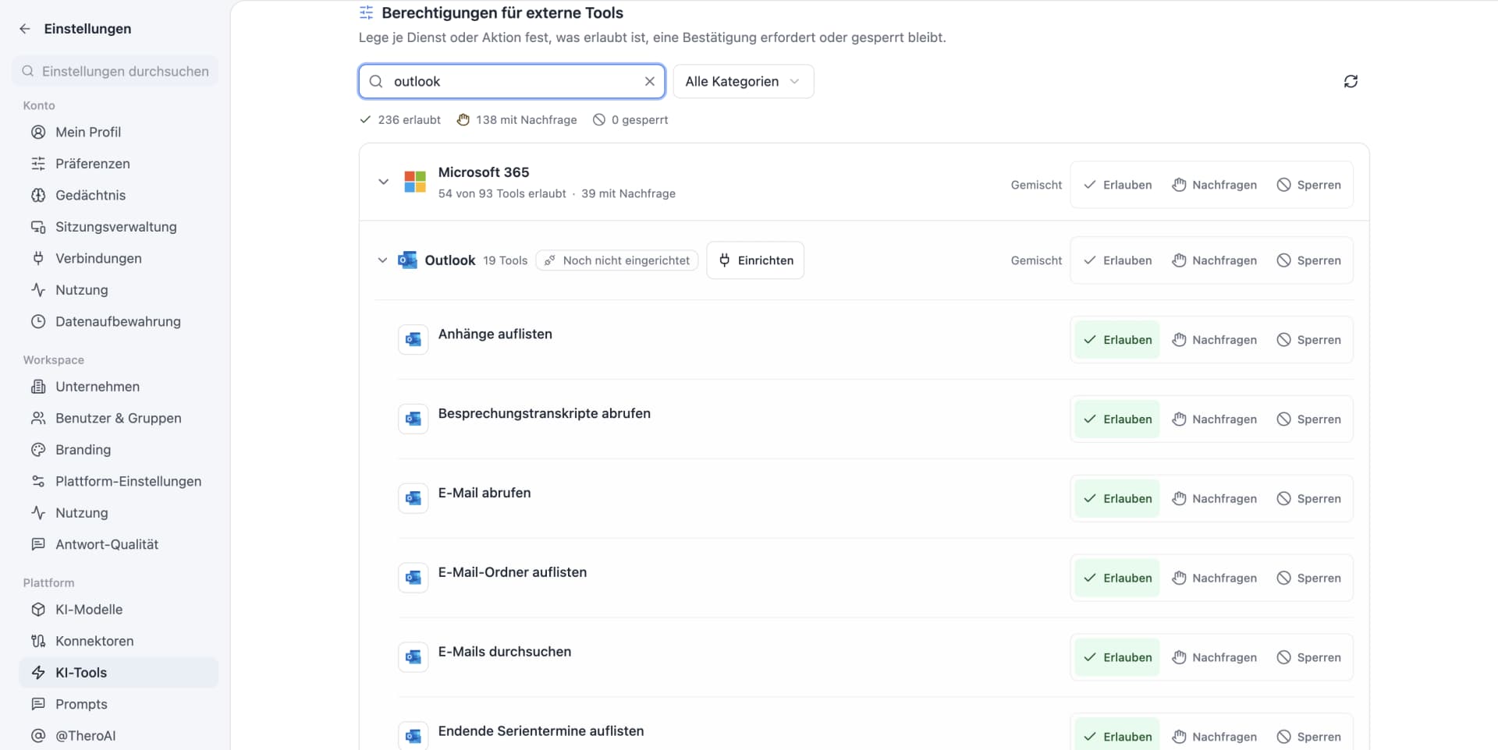Open KI-Modelle page
The width and height of the screenshot is (1498, 750).
(x=119, y=610)
